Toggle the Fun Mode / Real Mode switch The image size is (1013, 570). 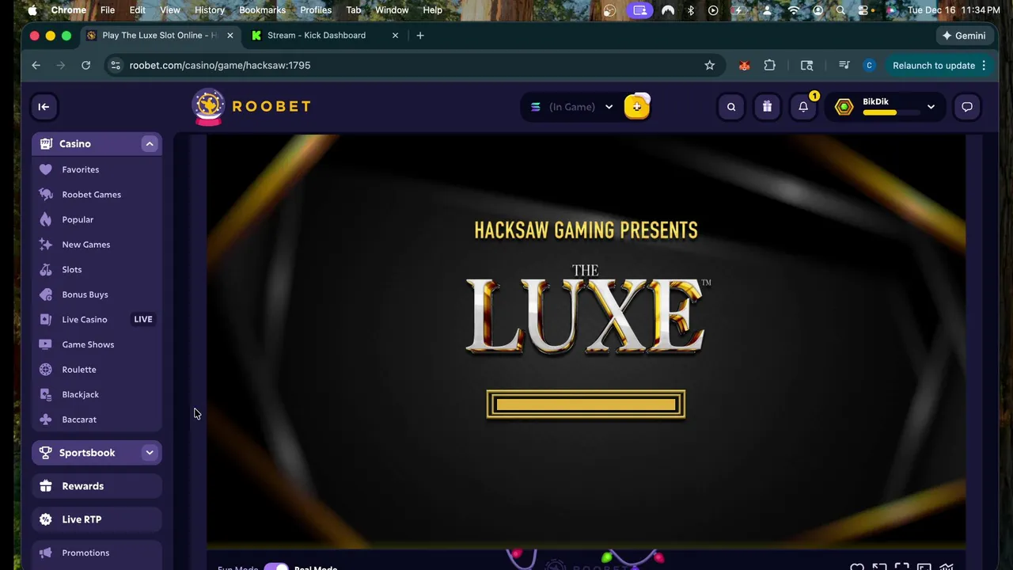[x=276, y=567]
